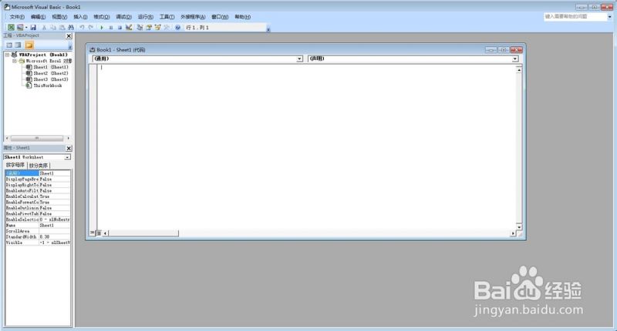Screen dimensions: 617x331
Task: Open Visual Basic Help icon
Action: pos(178,28)
